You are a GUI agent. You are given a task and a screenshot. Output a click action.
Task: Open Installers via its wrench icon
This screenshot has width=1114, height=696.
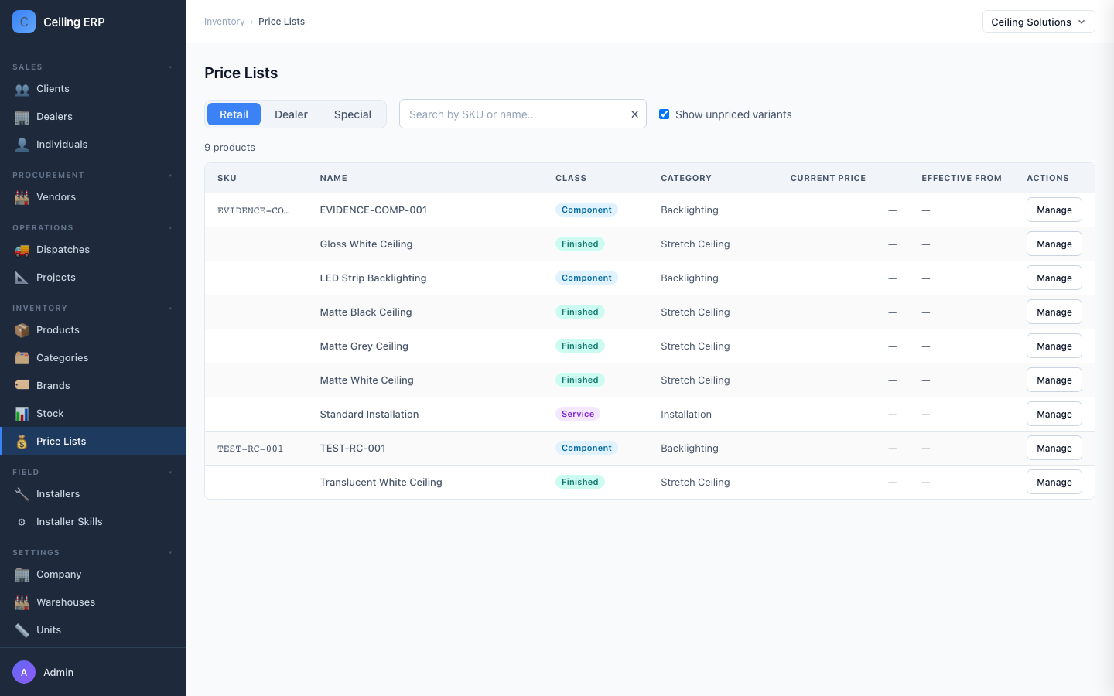[22, 494]
